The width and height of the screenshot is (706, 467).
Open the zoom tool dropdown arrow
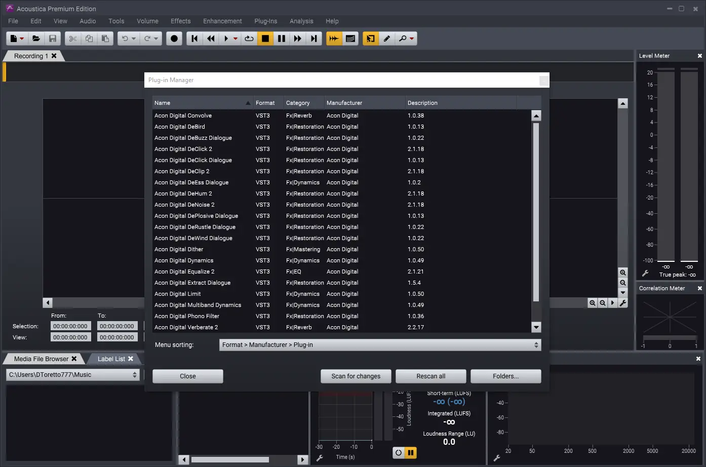[412, 38]
